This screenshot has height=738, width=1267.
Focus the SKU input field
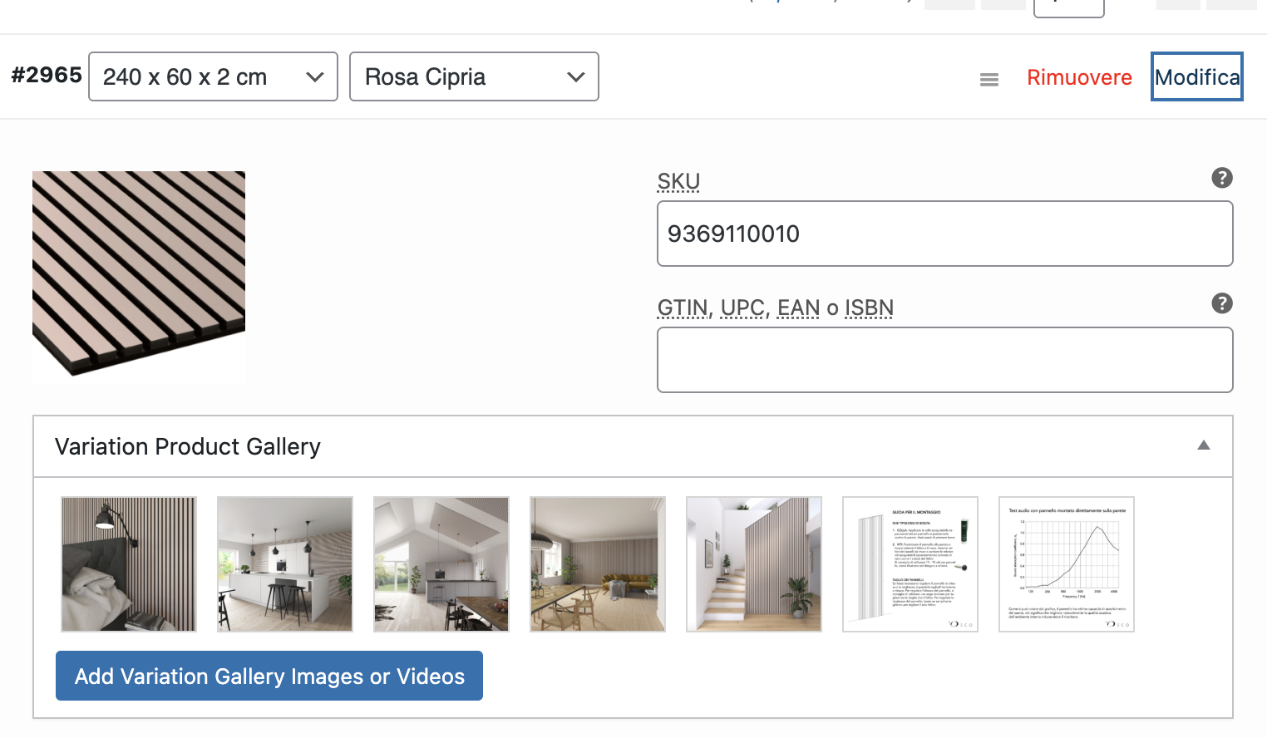click(x=944, y=234)
